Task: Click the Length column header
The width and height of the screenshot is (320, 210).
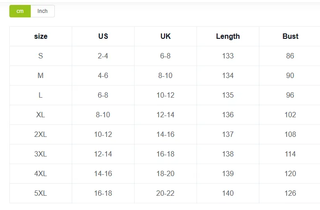Action: (x=228, y=36)
